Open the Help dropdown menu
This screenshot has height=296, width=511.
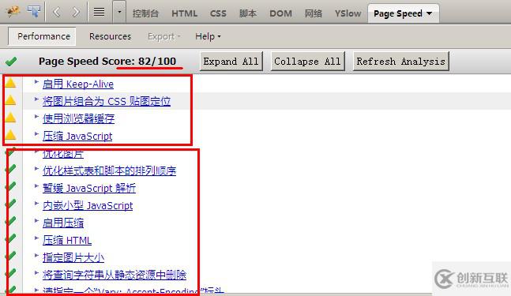pos(208,36)
